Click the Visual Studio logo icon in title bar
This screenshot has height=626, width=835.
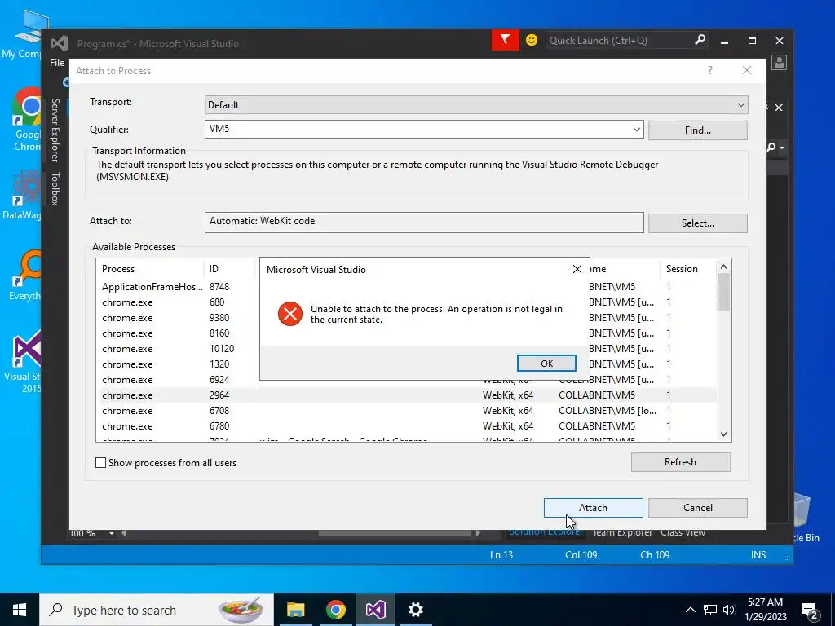pos(59,43)
